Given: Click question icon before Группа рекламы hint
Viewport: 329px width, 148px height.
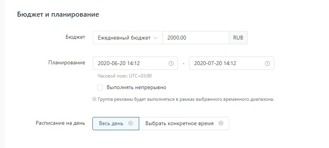Looking at the screenshot, I should [x=94, y=99].
